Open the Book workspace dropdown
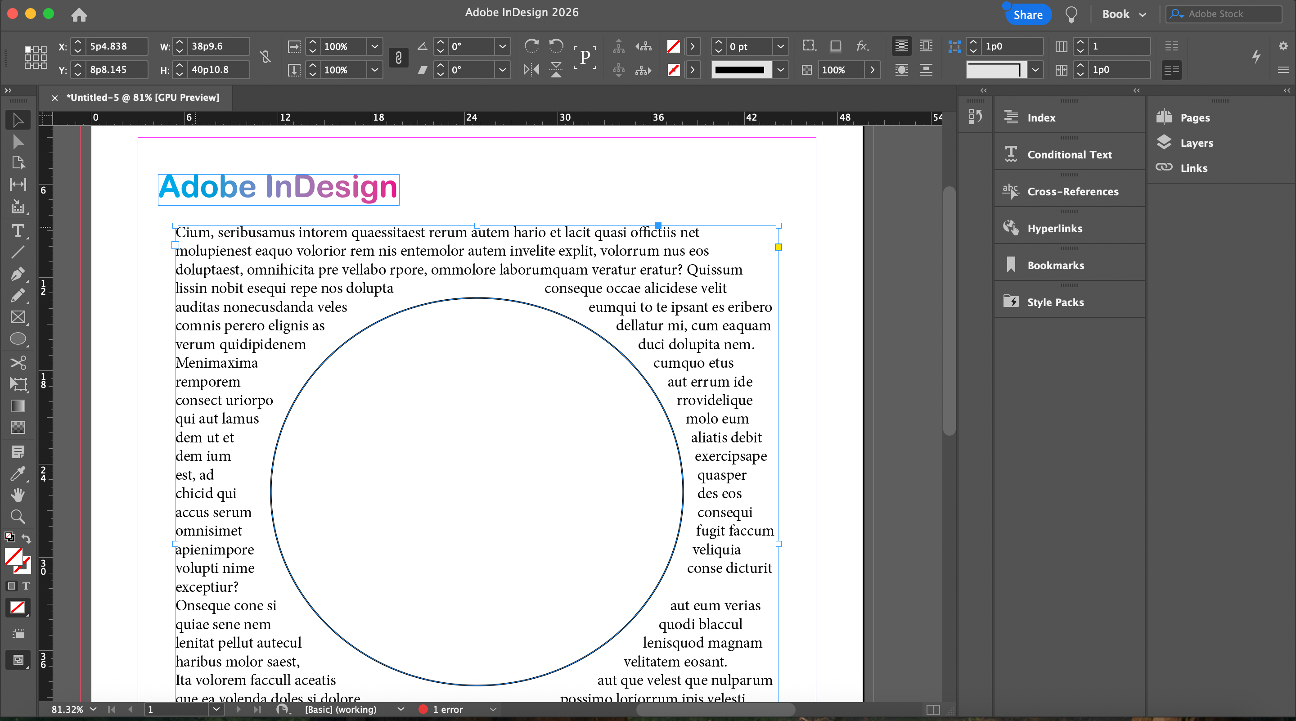The image size is (1296, 721). (x=1124, y=14)
